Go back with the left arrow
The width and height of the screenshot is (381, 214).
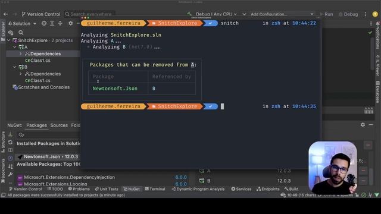click(x=5, y=14)
